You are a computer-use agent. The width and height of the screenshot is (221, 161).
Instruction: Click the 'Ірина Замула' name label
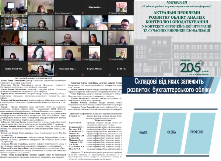90,44
